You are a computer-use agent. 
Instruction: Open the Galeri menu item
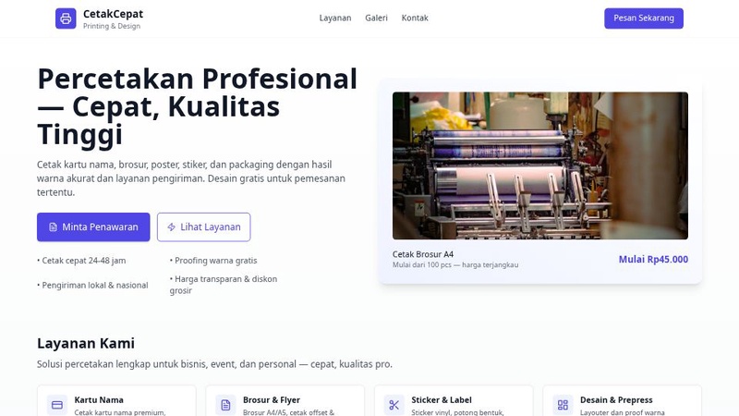click(376, 18)
